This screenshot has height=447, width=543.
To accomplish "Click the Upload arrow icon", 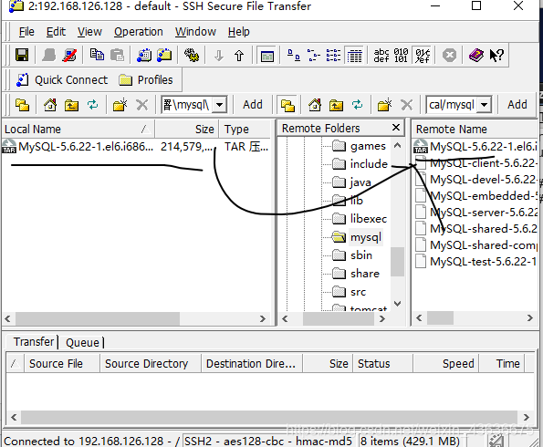I will point(239,56).
